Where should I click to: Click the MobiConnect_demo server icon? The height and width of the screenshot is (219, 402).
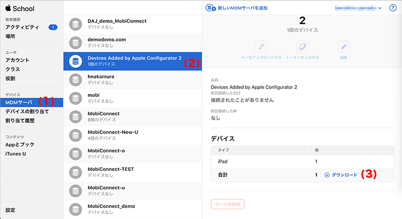point(76,209)
